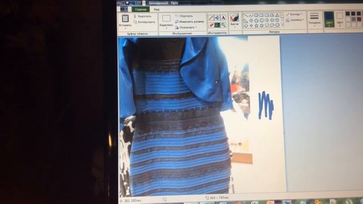Viewport: 363px width, 204px height.
Task: Select the Fill with color bucket tool
Action: click(x=217, y=18)
